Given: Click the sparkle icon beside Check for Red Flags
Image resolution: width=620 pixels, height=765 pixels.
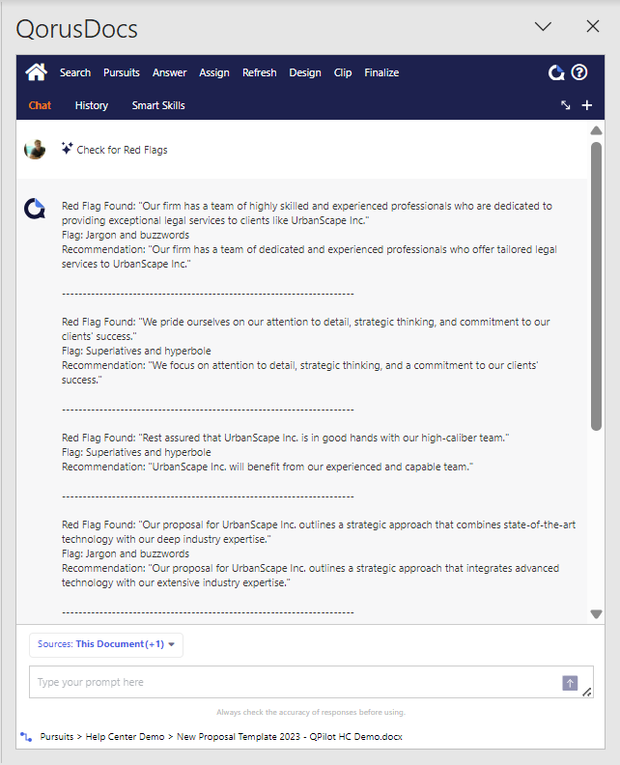Looking at the screenshot, I should click(x=67, y=149).
